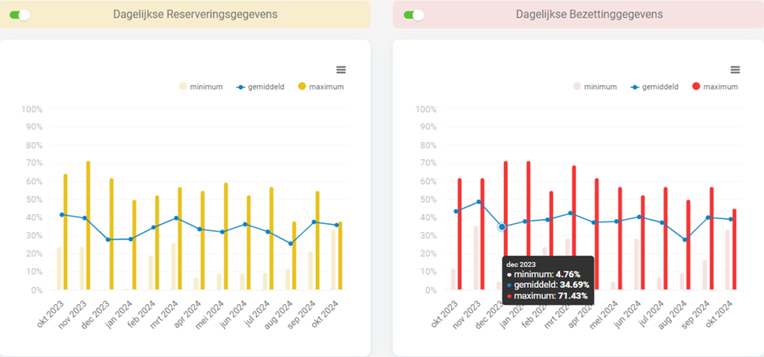Click aug 2024 average point in occupancy chart
The image size is (764, 357).
685,239
